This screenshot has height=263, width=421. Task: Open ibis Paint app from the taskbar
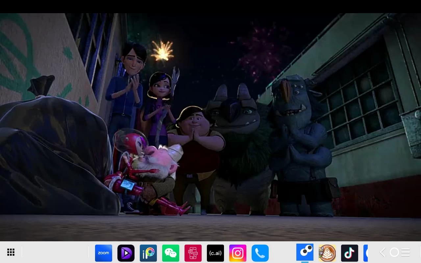tap(148, 253)
